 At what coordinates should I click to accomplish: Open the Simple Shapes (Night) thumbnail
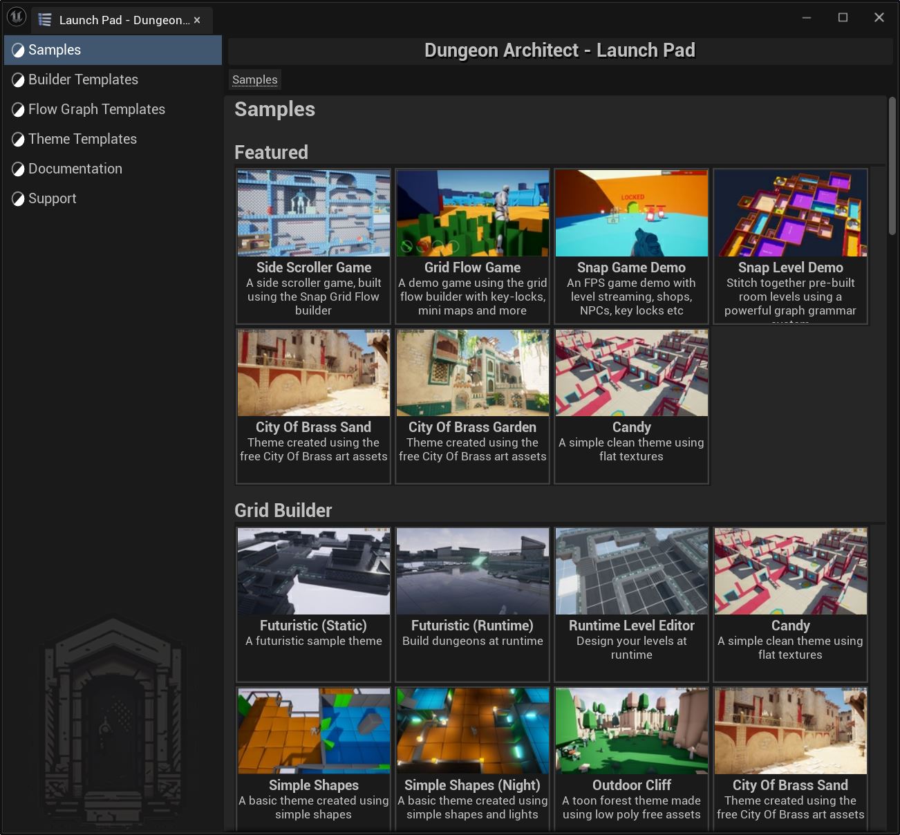pyautogui.click(x=473, y=731)
